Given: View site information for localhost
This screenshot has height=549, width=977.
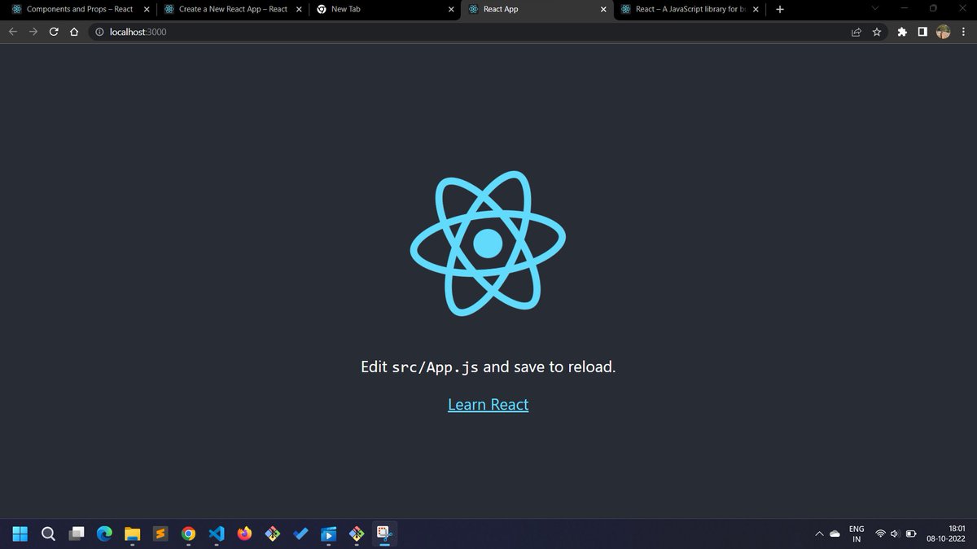Looking at the screenshot, I should click(x=99, y=32).
